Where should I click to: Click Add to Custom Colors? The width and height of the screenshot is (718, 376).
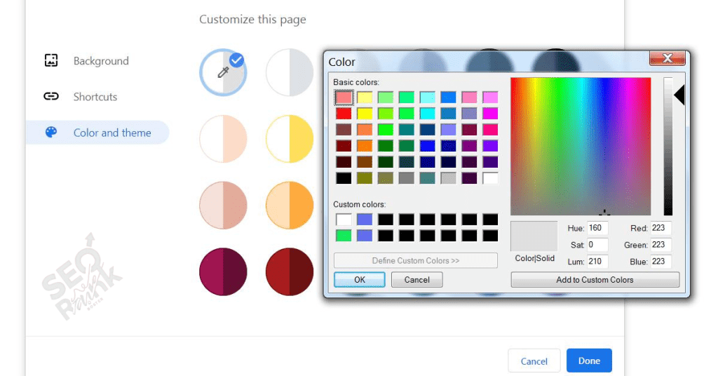point(595,280)
